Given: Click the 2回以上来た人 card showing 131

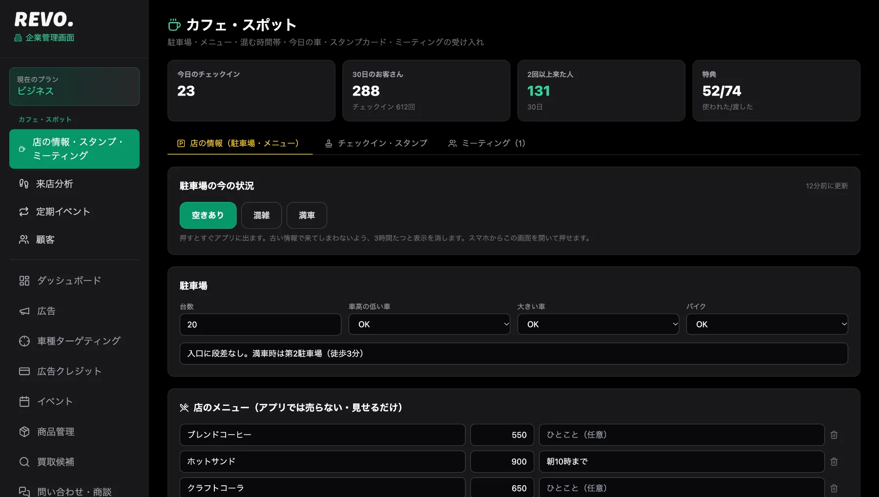Looking at the screenshot, I should pos(601,91).
